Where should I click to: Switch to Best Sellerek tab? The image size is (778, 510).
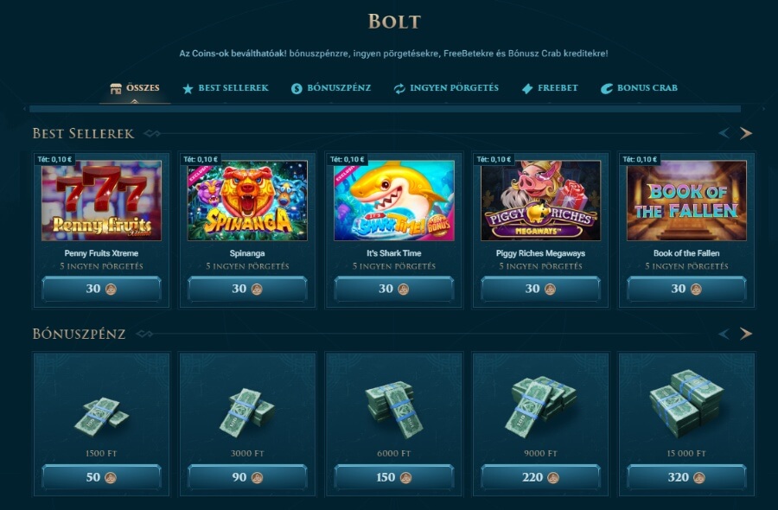[226, 88]
